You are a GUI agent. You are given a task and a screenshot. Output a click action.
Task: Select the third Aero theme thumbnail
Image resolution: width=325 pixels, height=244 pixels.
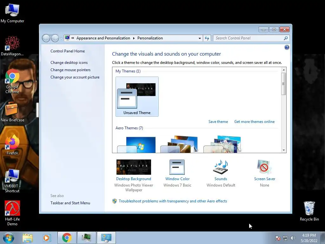222,145
